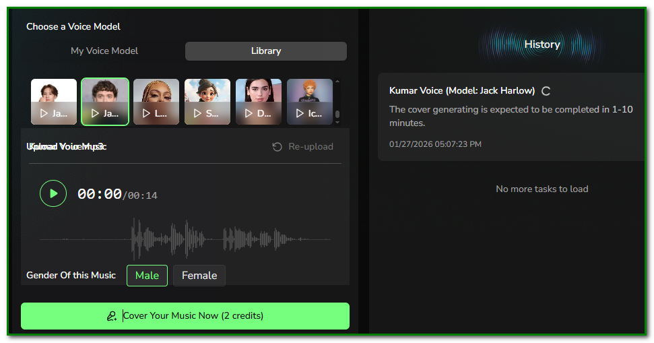This screenshot has width=654, height=343.
Task: Play preview of orange-haired Ic voice
Action: pos(300,114)
